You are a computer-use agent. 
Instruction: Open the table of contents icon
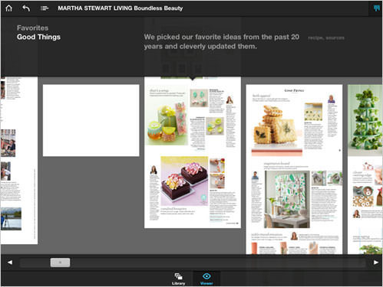(45, 8)
